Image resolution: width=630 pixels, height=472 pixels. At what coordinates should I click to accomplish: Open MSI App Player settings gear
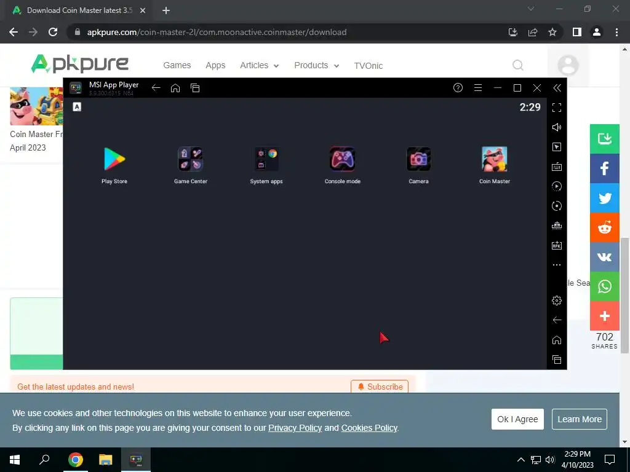[x=557, y=300]
